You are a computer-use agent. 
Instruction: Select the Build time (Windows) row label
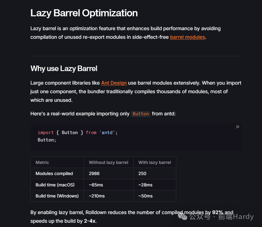[x=57, y=196]
